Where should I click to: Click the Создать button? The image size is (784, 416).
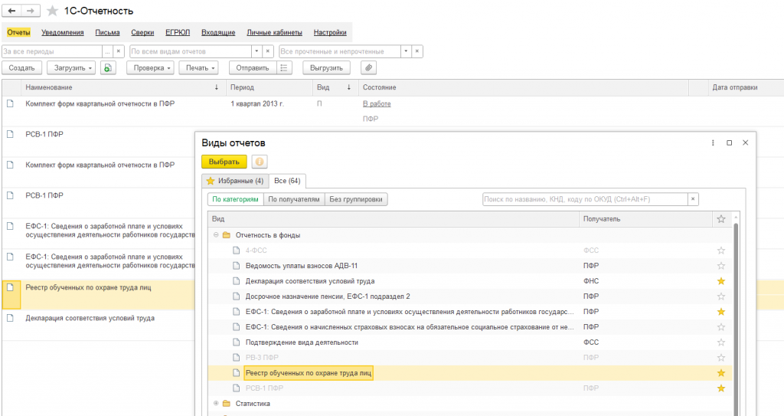(21, 68)
